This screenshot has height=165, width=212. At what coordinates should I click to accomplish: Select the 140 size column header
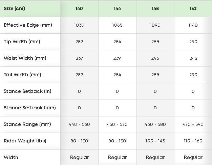79,8
